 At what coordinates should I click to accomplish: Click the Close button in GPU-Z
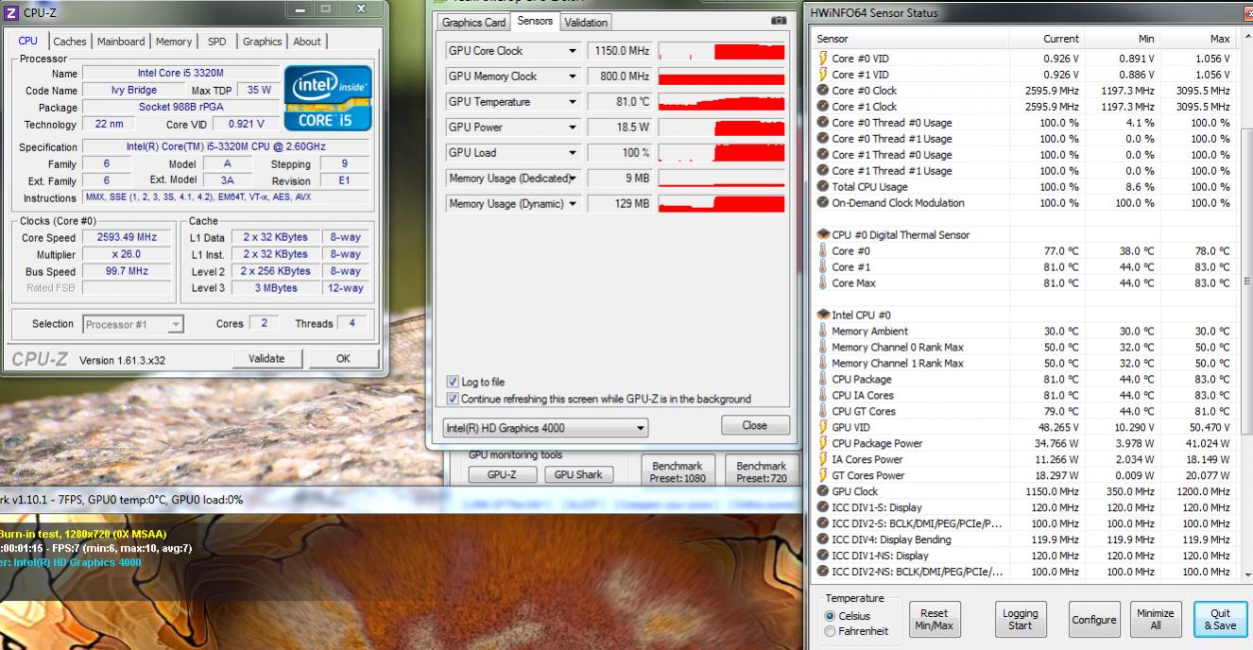pos(755,425)
